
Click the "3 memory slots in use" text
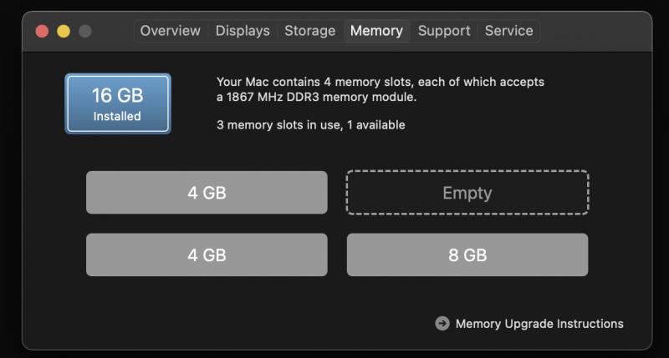point(310,125)
